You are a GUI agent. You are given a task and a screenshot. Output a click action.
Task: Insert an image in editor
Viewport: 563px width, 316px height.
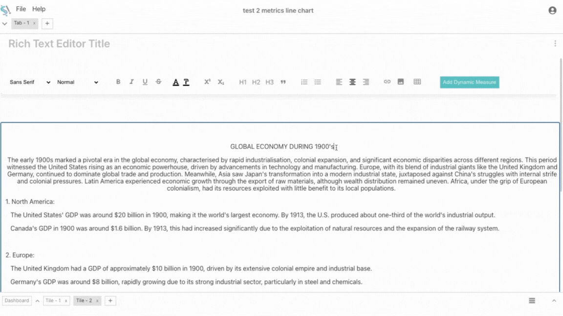click(401, 82)
